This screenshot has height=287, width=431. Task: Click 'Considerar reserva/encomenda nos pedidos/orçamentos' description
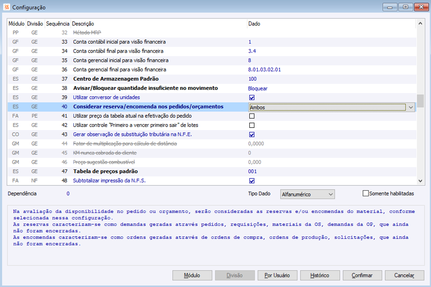coord(148,106)
